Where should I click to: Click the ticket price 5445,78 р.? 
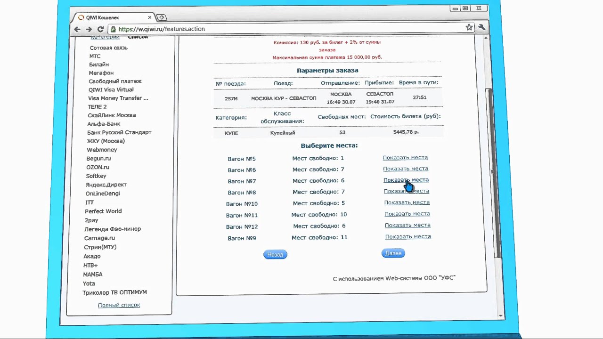[406, 132]
